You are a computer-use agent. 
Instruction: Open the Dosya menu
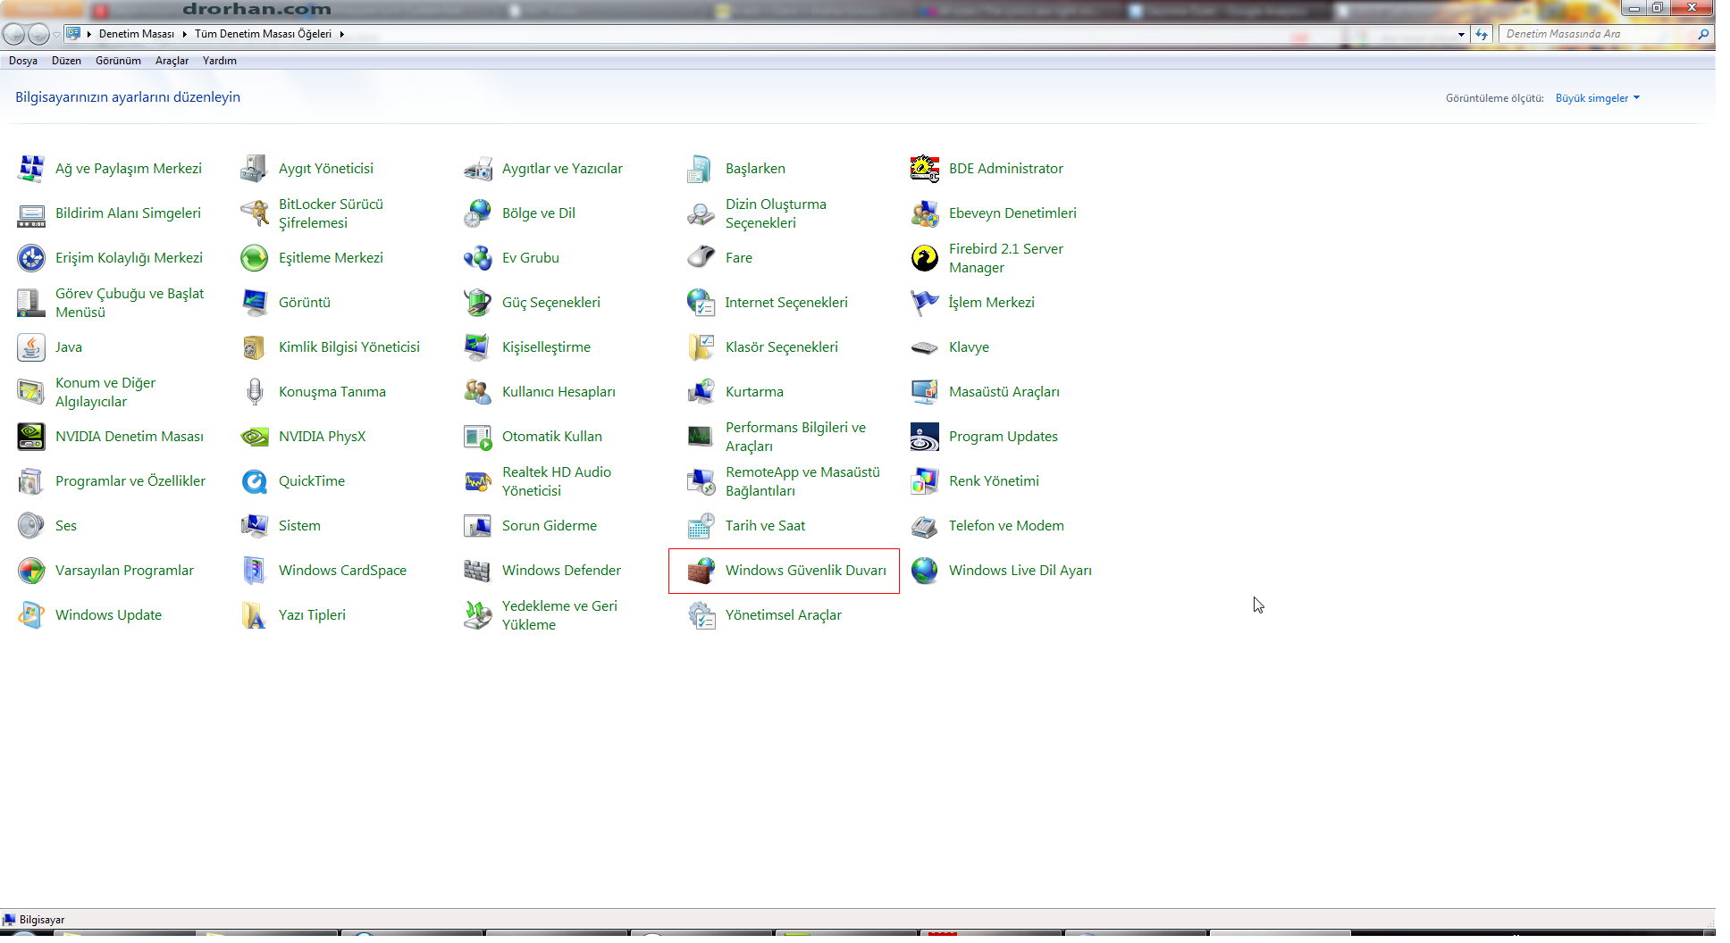coord(23,61)
